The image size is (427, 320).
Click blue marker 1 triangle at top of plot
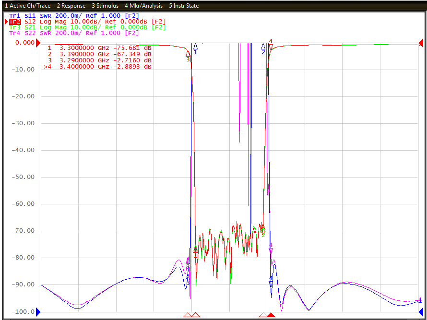(195, 47)
